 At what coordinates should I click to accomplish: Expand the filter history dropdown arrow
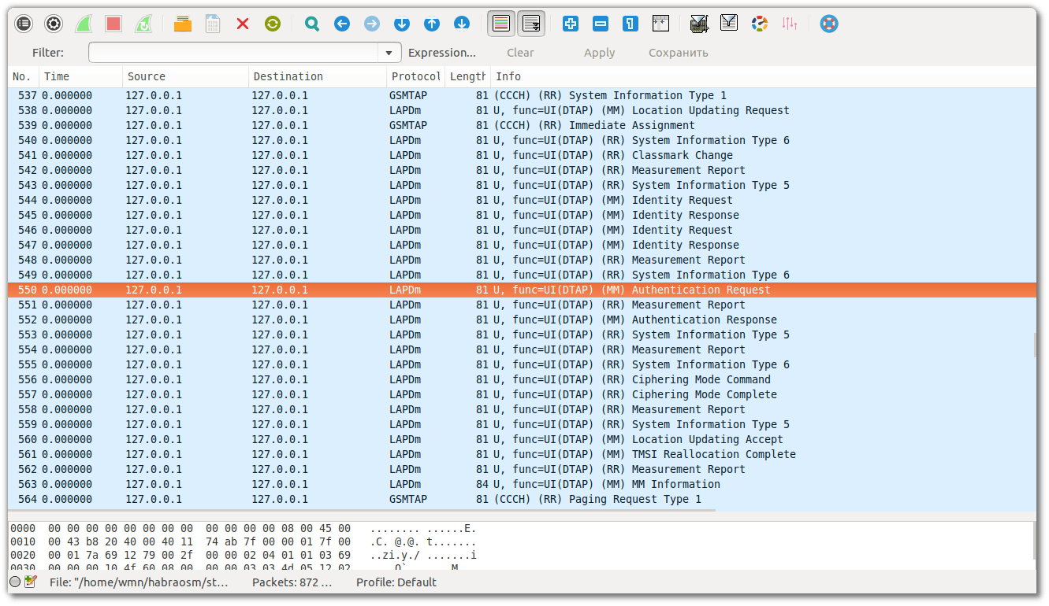[389, 53]
